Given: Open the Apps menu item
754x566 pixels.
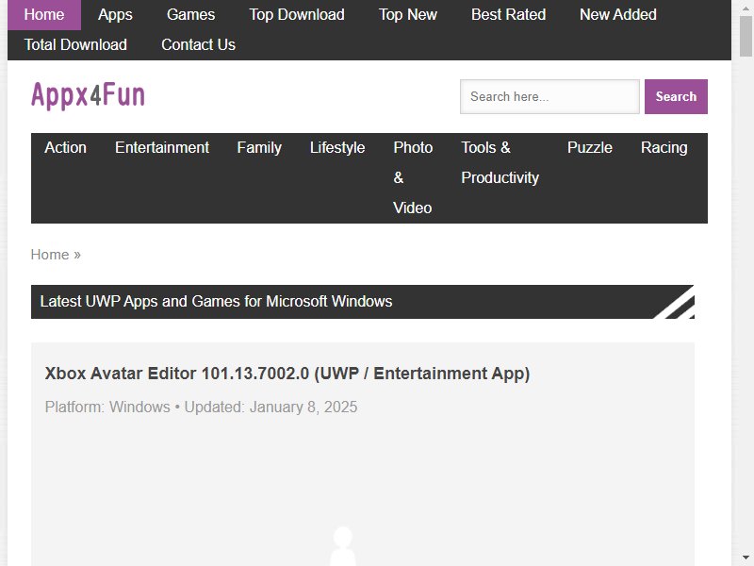Looking at the screenshot, I should (x=115, y=15).
